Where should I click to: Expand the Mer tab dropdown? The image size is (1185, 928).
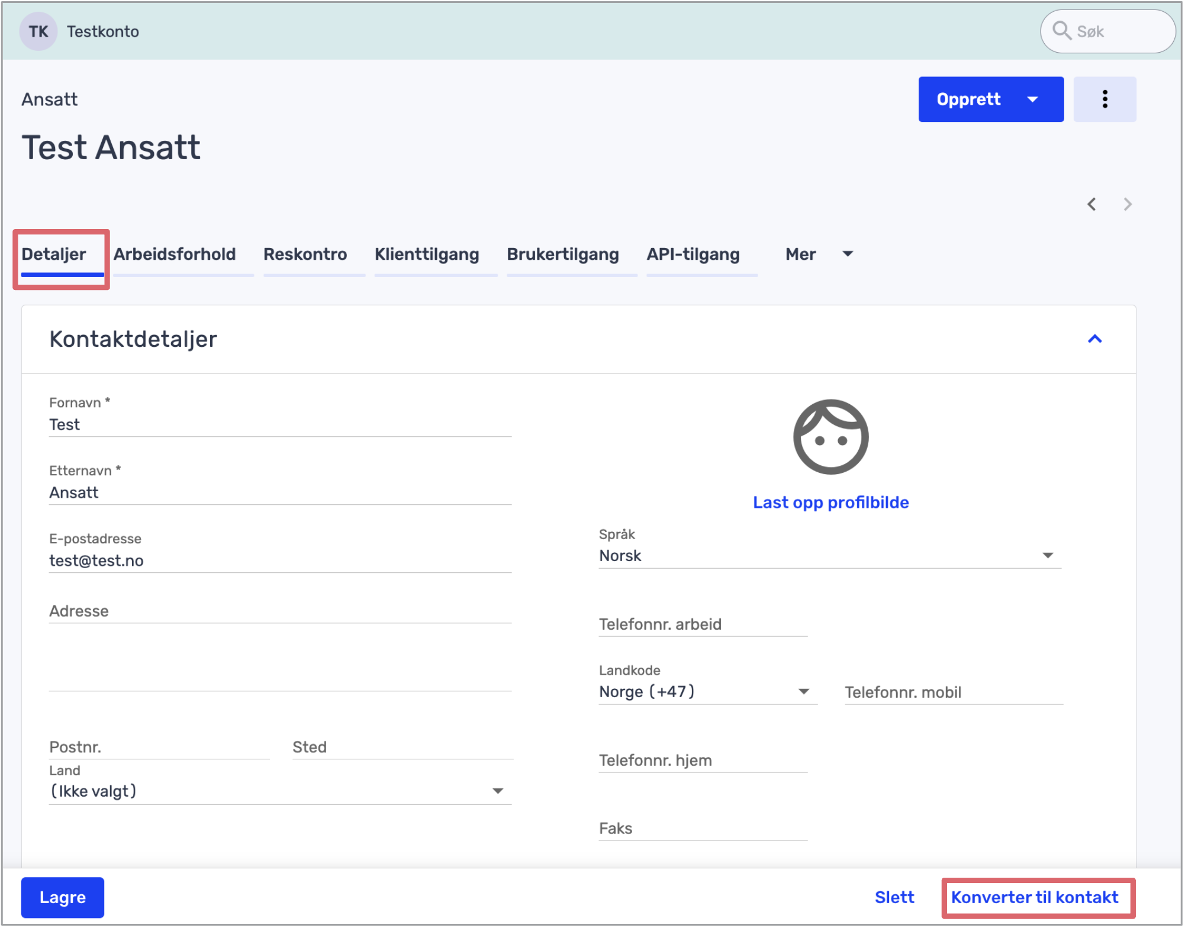click(819, 254)
